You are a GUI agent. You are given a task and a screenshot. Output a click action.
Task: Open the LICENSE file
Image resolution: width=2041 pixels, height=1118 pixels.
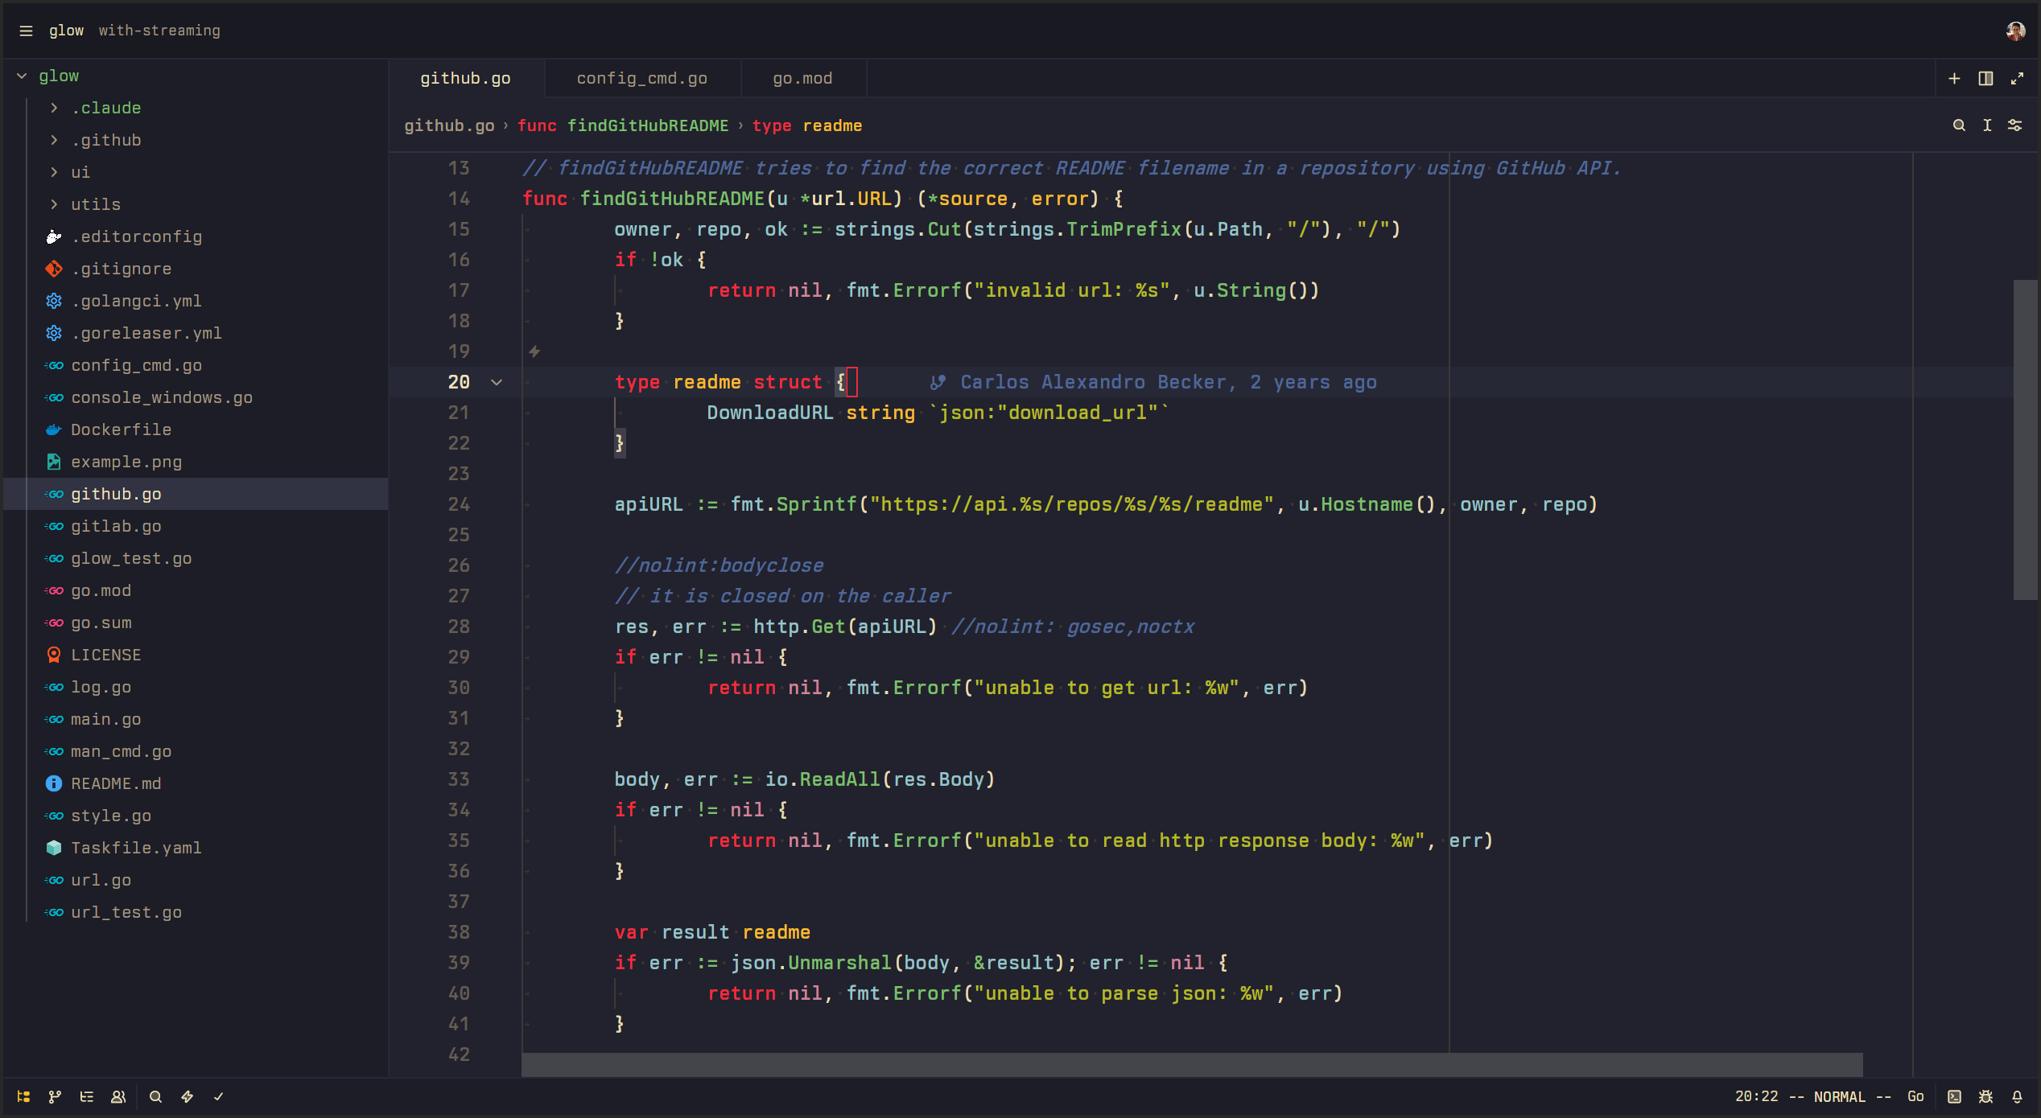click(x=197, y=655)
